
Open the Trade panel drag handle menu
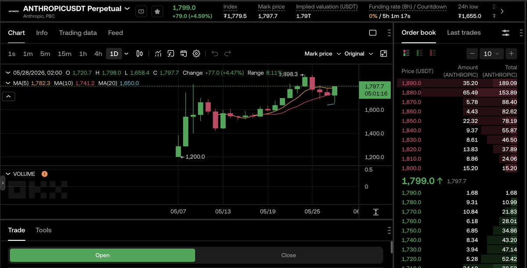[389, 230]
